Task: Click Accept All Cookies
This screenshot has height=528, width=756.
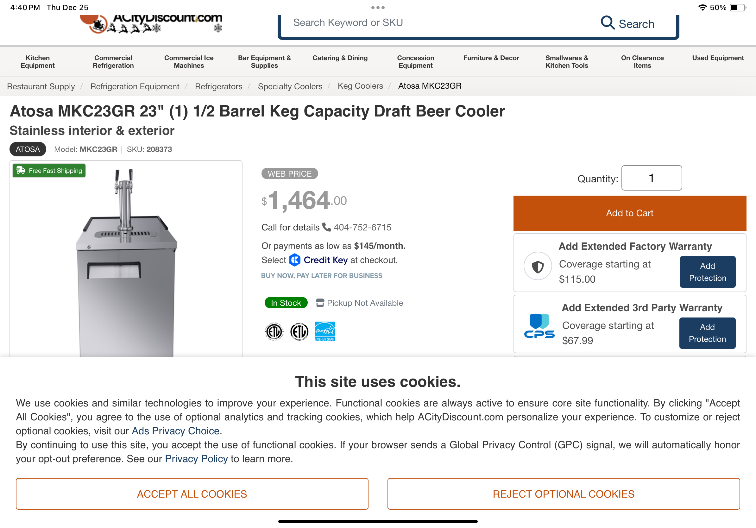Action: pyautogui.click(x=192, y=494)
